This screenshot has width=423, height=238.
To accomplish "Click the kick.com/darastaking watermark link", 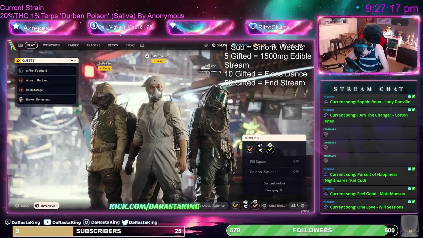I will click(154, 207).
